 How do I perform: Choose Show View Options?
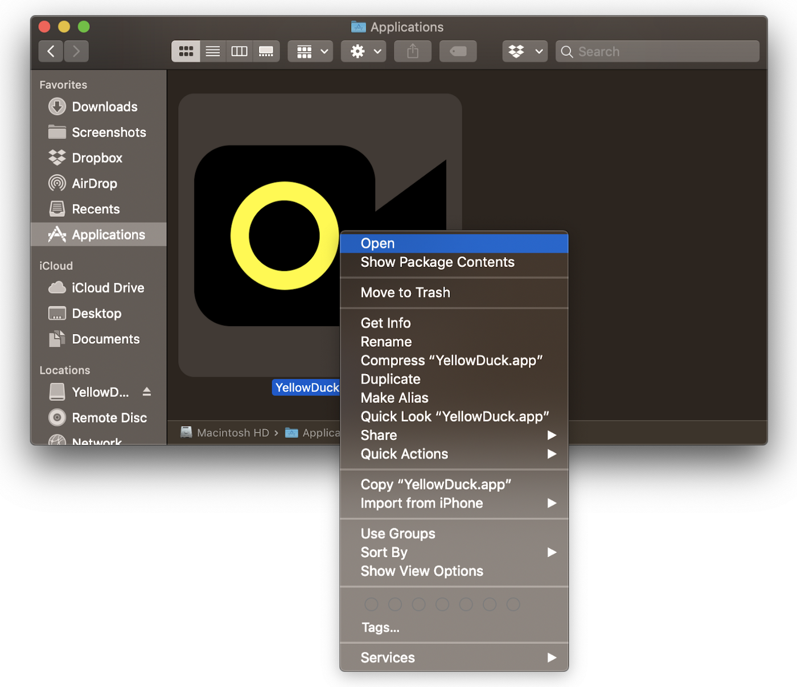coord(454,571)
